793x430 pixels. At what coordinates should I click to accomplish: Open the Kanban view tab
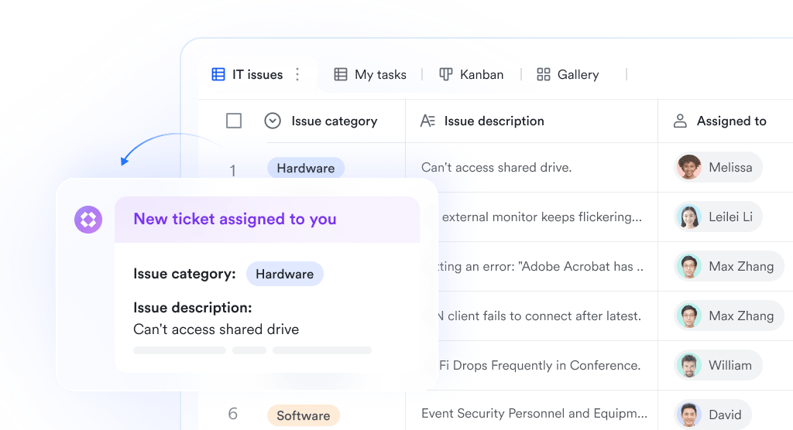tap(472, 74)
